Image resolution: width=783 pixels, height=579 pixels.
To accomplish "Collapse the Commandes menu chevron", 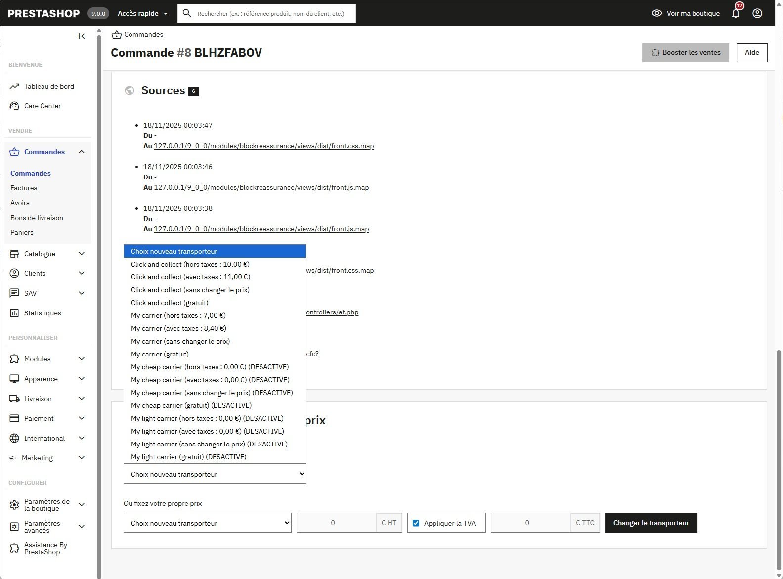I will tap(82, 152).
